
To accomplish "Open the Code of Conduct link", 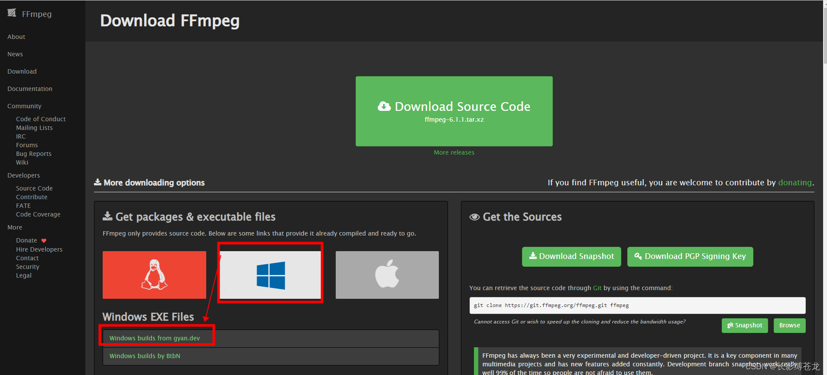I will [41, 119].
